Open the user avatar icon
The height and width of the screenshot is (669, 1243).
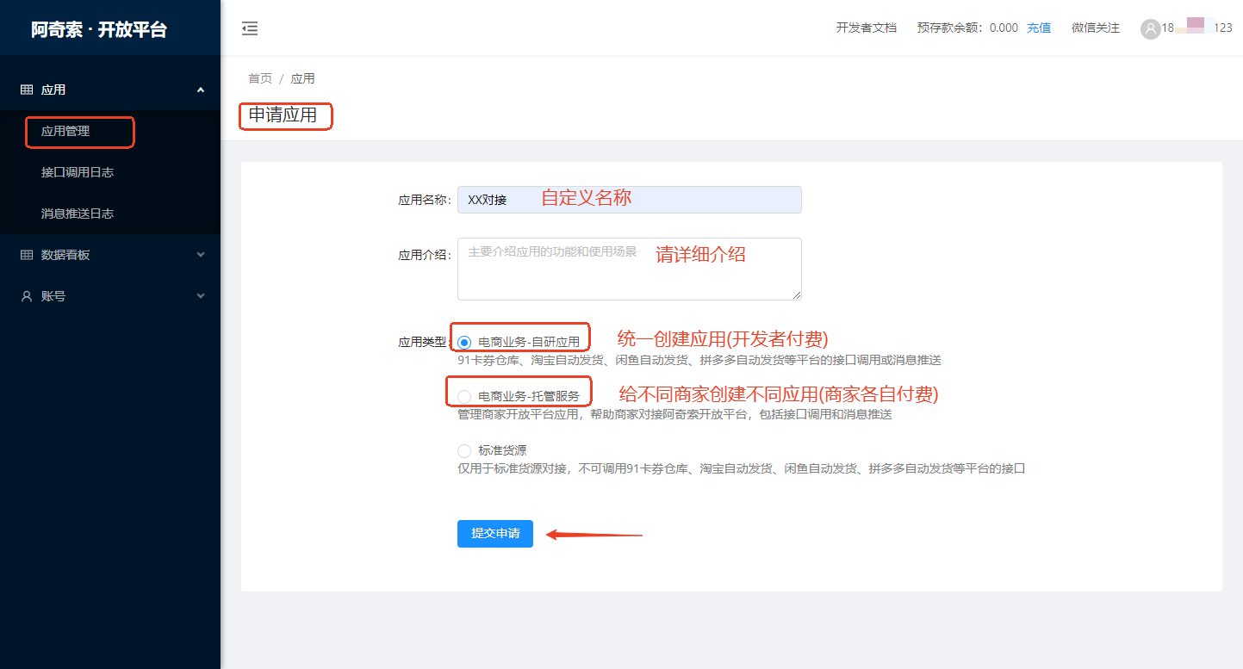(1150, 28)
